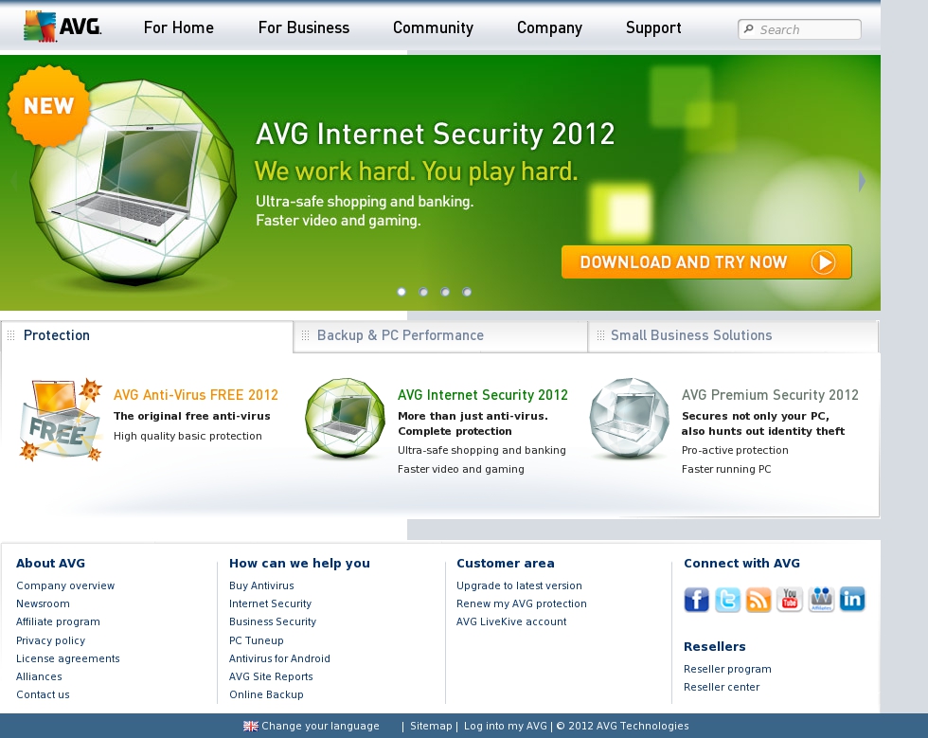Subscribe via the orange RSS feed icon
The width and height of the screenshot is (928, 738).
coord(758,600)
